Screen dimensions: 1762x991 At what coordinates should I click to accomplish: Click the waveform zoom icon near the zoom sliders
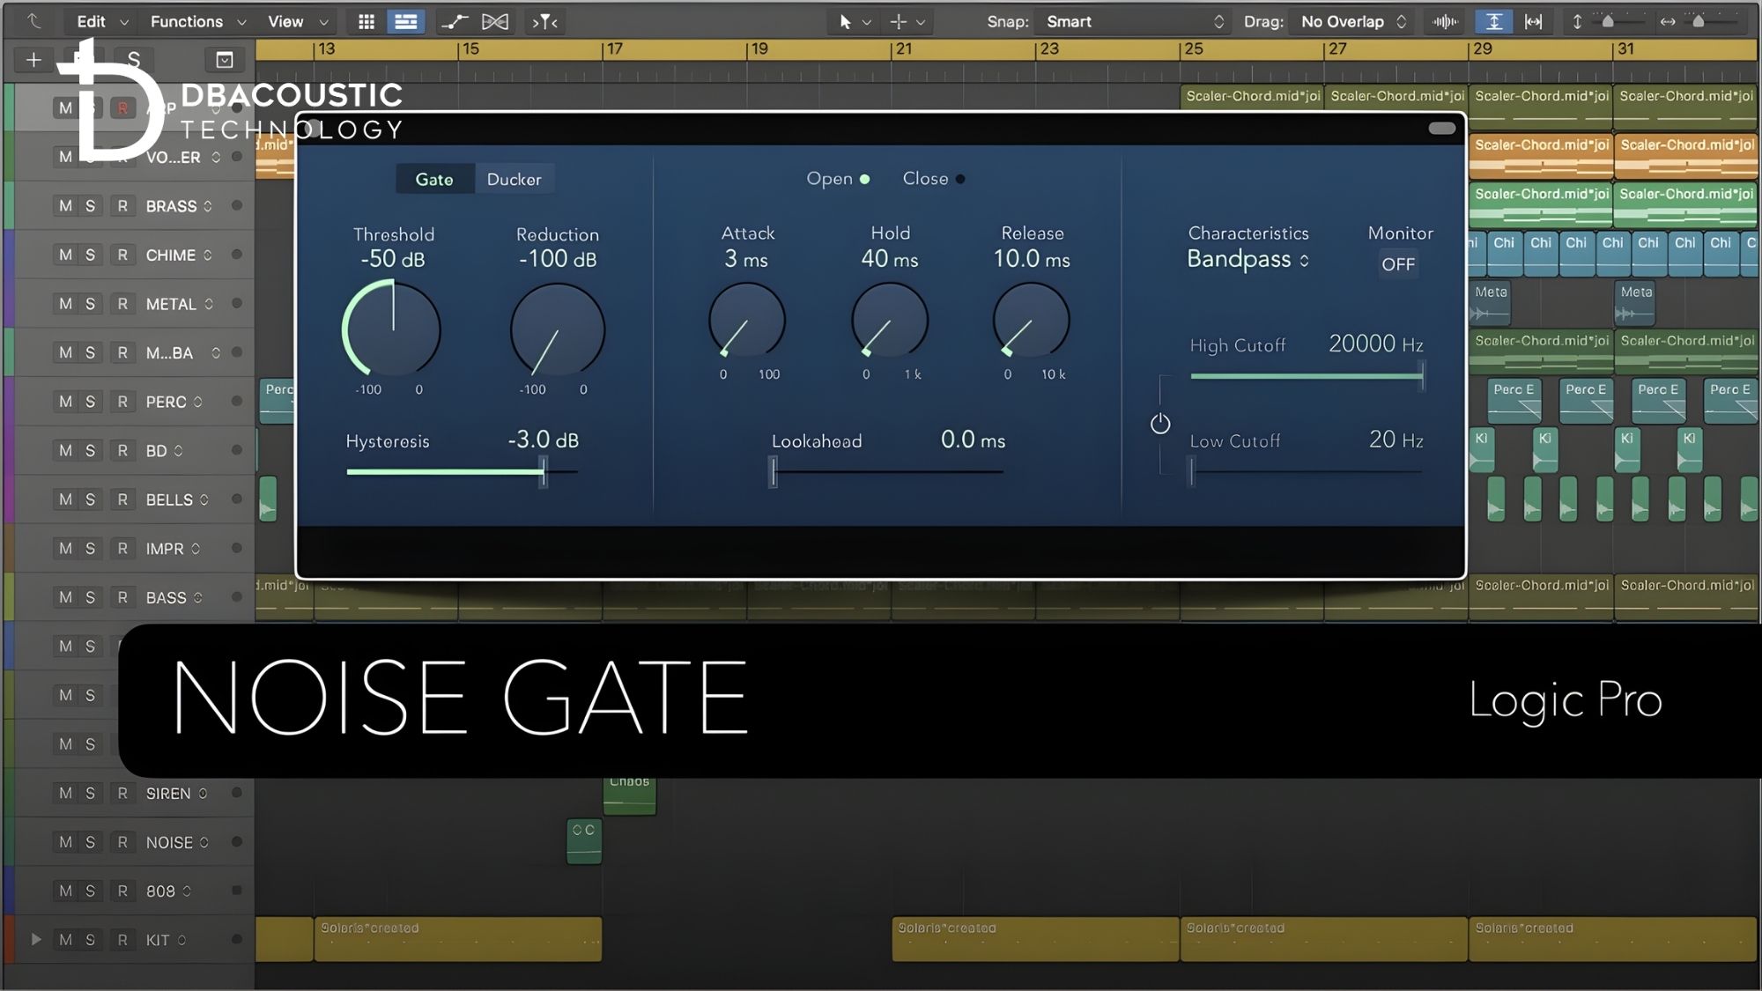tap(1444, 21)
